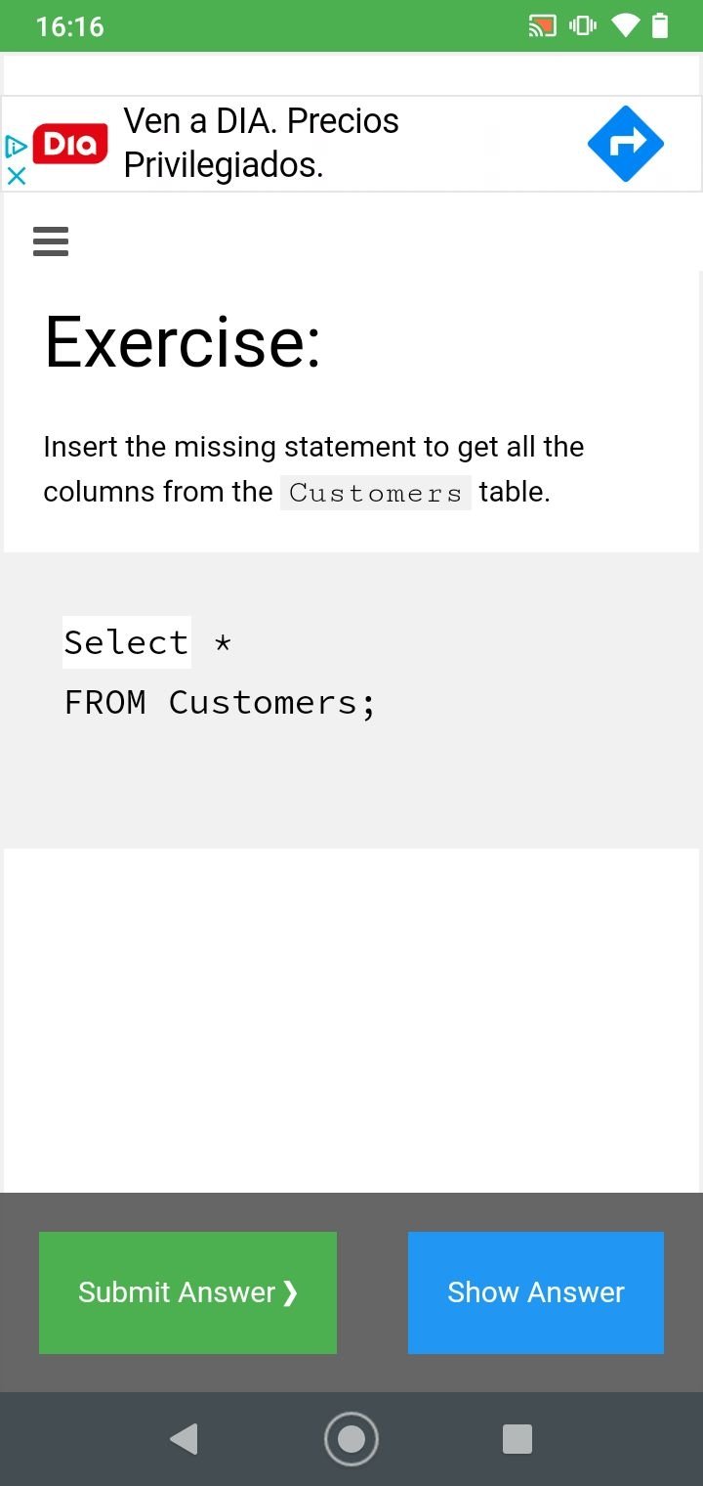Tap the FROM Customers code line
Viewport: 703px width, 1486px height.
tap(220, 702)
